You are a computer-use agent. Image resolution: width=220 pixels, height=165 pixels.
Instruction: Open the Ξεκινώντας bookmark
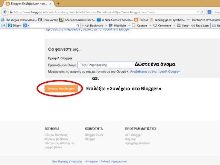[48, 20]
